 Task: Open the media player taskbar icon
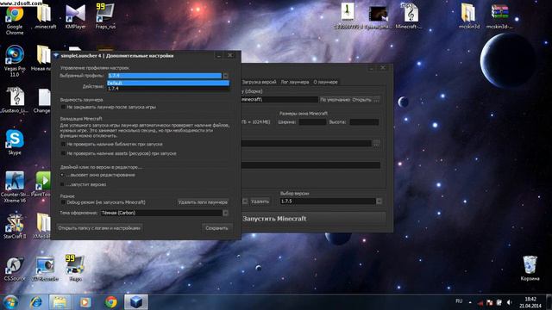pos(85,302)
